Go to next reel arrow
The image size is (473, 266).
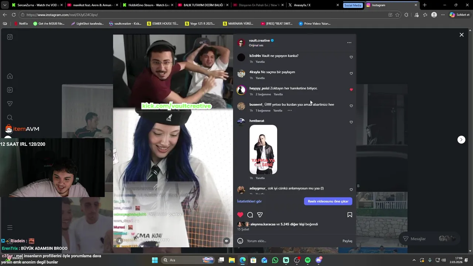point(461,140)
